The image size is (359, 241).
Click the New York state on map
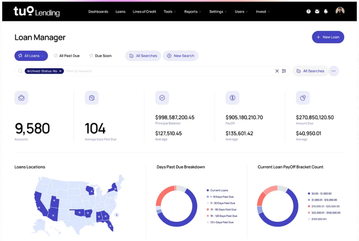point(113,188)
